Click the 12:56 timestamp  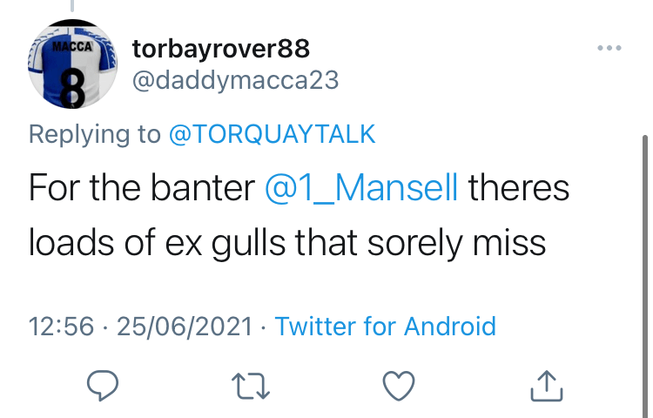pyautogui.click(x=61, y=327)
